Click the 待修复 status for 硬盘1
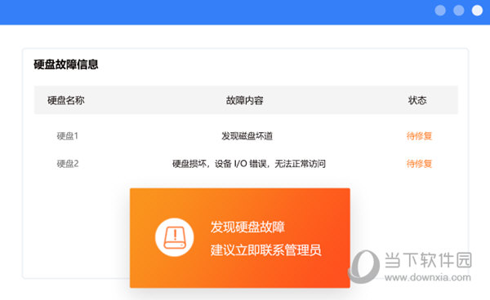This screenshot has height=300, width=490. point(419,136)
